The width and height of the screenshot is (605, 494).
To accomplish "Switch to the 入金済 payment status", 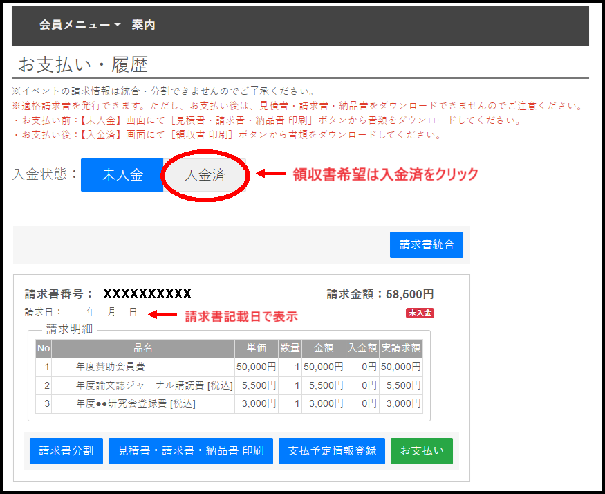I will click(205, 175).
